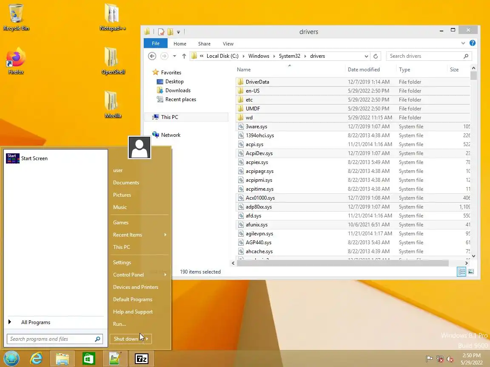Image resolution: width=490 pixels, height=367 pixels.
Task: Open the Notepad++ desktop folder
Action: [x=112, y=17]
